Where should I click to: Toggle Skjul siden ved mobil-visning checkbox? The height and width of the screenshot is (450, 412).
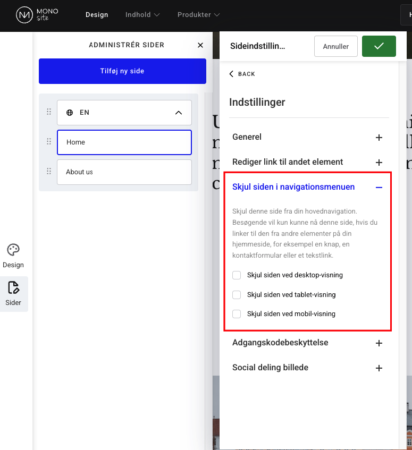(237, 313)
